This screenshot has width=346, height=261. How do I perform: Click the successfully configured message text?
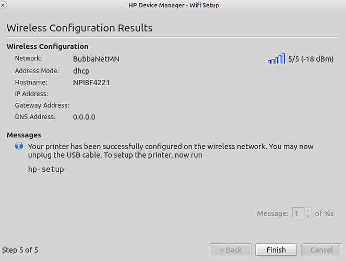point(171,151)
